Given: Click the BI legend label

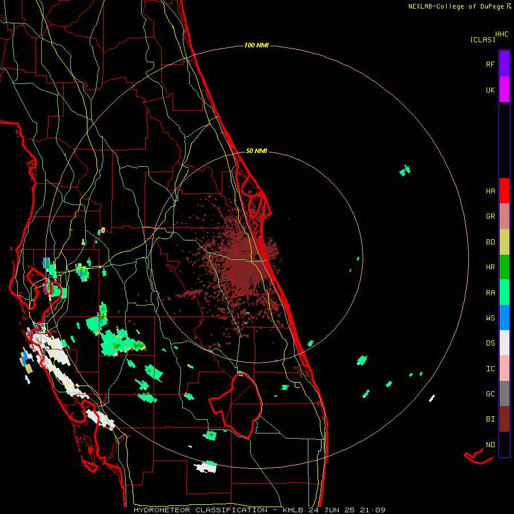Looking at the screenshot, I should point(490,419).
